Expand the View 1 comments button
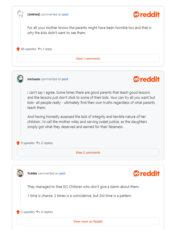 tap(88, 59)
